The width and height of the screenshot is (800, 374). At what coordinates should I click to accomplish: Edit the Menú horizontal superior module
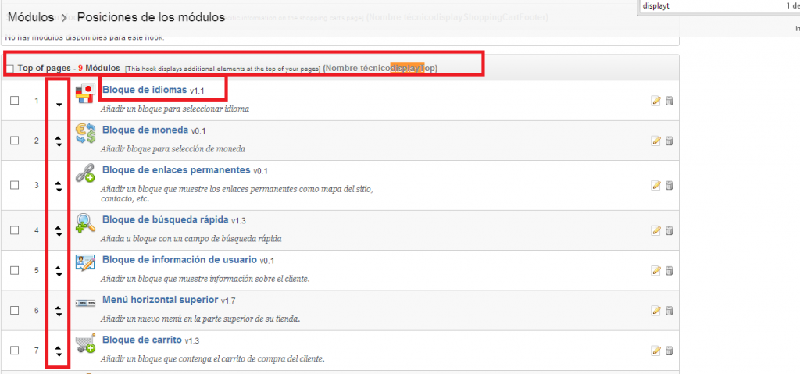point(656,311)
